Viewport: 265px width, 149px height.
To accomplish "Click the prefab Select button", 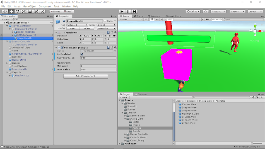I will pyautogui.click(x=87, y=29).
